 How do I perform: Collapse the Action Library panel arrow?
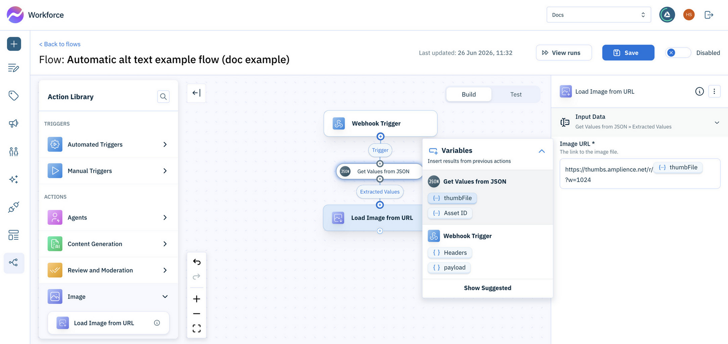pos(196,93)
